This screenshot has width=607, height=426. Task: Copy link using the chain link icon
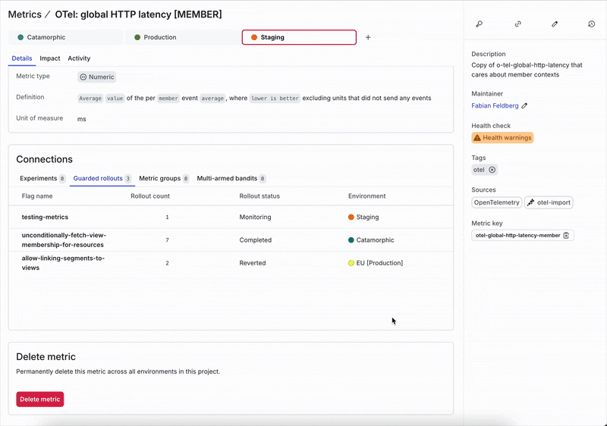pyautogui.click(x=518, y=24)
